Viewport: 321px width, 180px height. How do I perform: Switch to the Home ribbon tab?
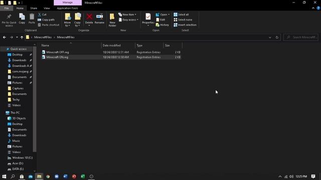tap(20, 8)
